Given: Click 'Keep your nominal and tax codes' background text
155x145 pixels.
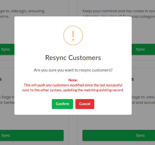Looking at the screenshot, I should tap(119, 11).
